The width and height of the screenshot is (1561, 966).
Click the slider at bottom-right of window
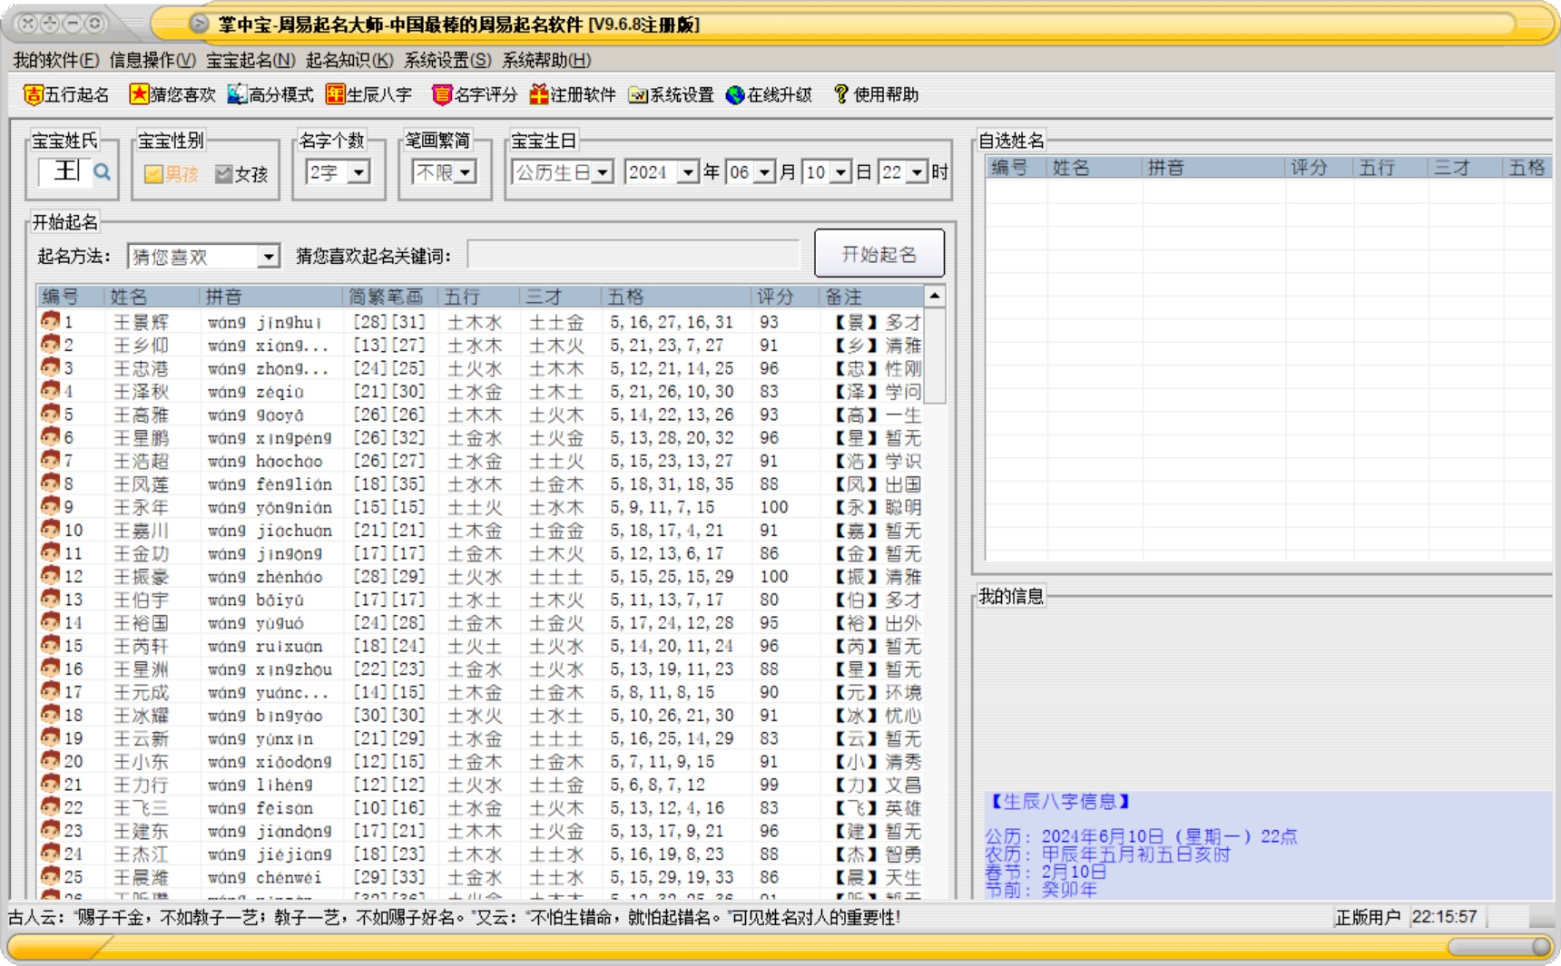[1498, 947]
